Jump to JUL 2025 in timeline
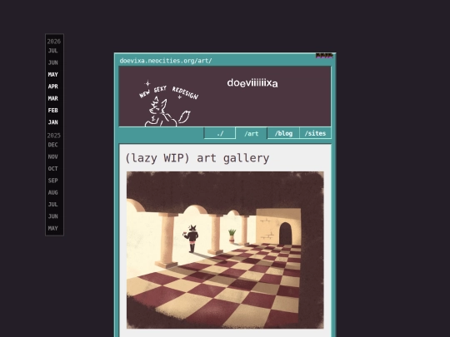Screen dimensions: 450x337 pos(53,205)
